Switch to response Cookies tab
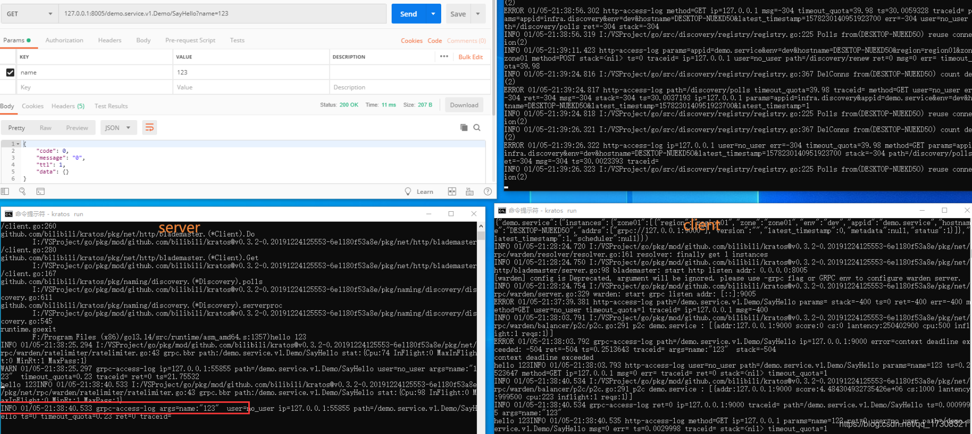The image size is (972, 434). (33, 106)
